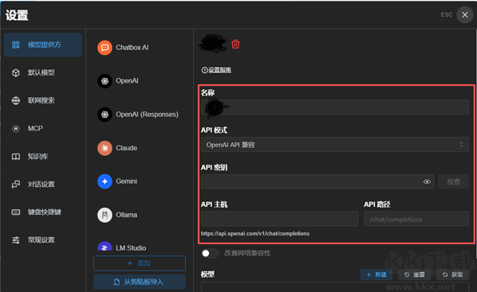Click the 新建 model button
477x292 pixels.
tap(376, 274)
